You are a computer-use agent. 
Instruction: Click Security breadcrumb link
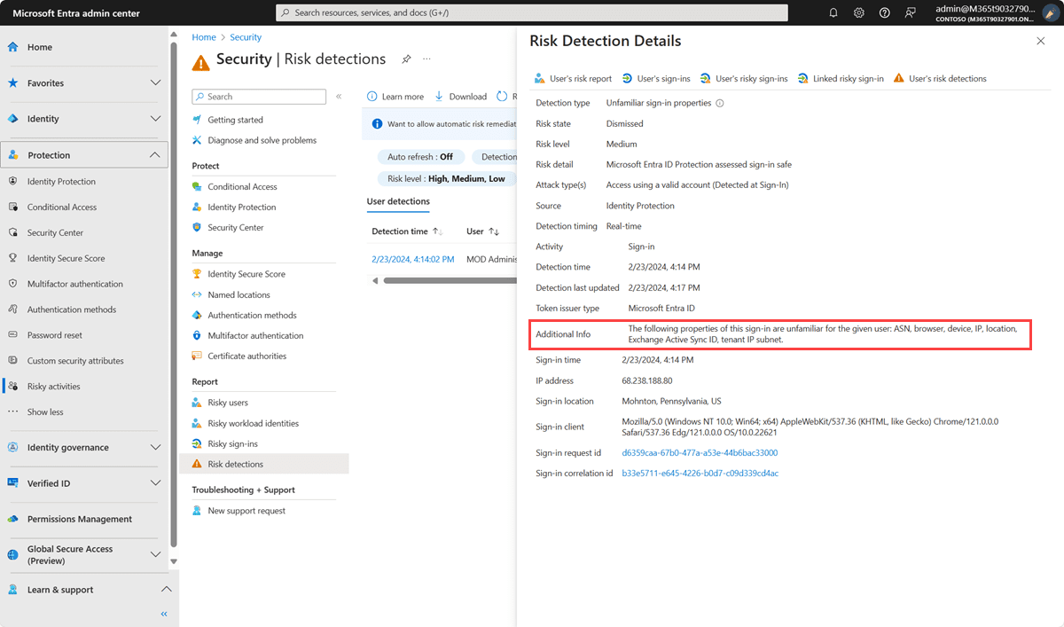(246, 37)
